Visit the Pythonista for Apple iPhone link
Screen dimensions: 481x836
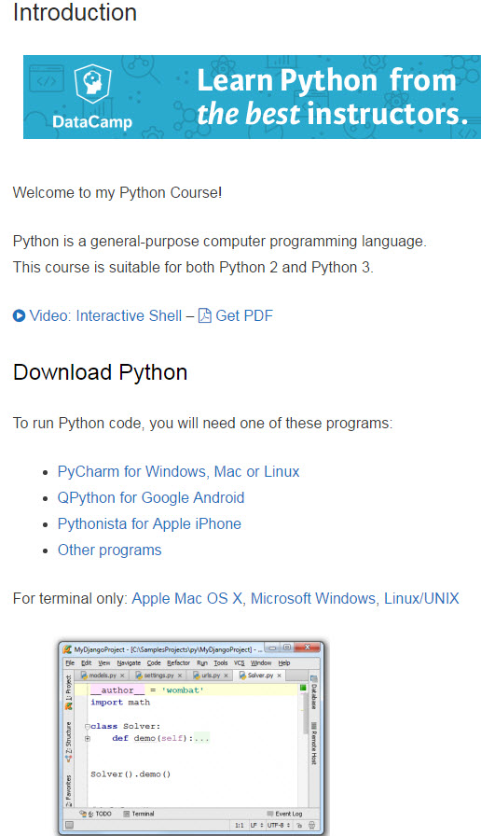pos(149,524)
